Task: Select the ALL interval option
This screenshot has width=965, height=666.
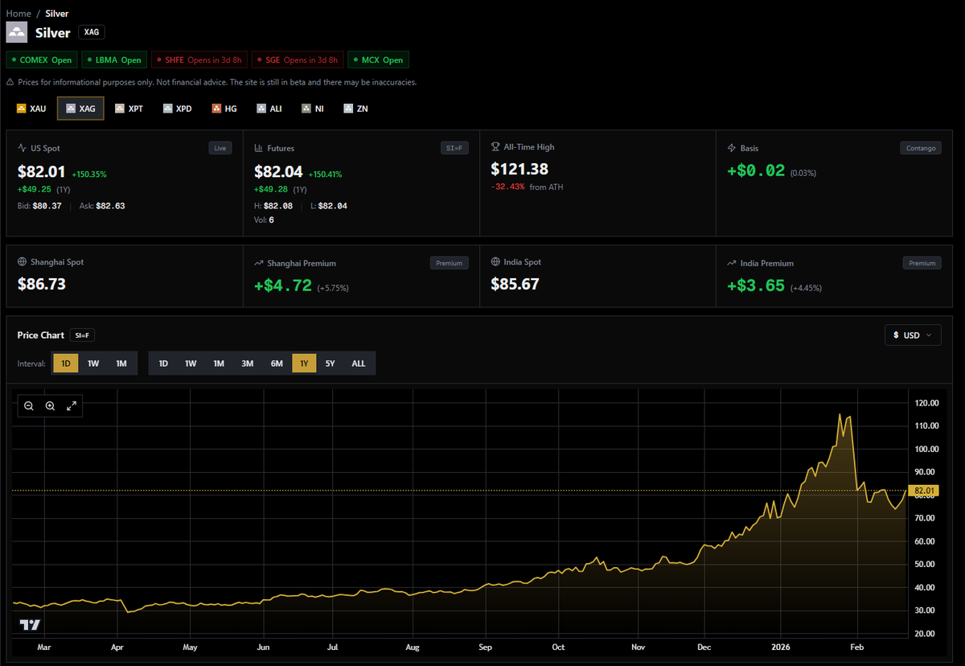Action: pos(358,363)
